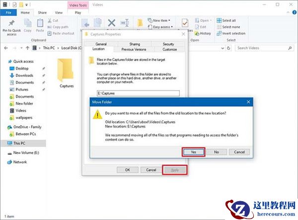
Task: Switch to the Share ribbon tab
Action: (42, 12)
